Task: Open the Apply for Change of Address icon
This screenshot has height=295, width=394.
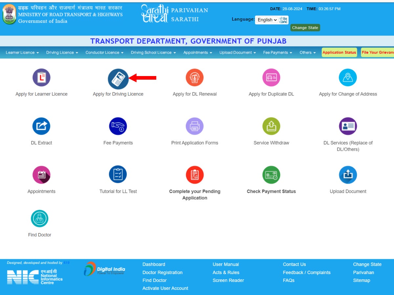Action: pyautogui.click(x=348, y=78)
